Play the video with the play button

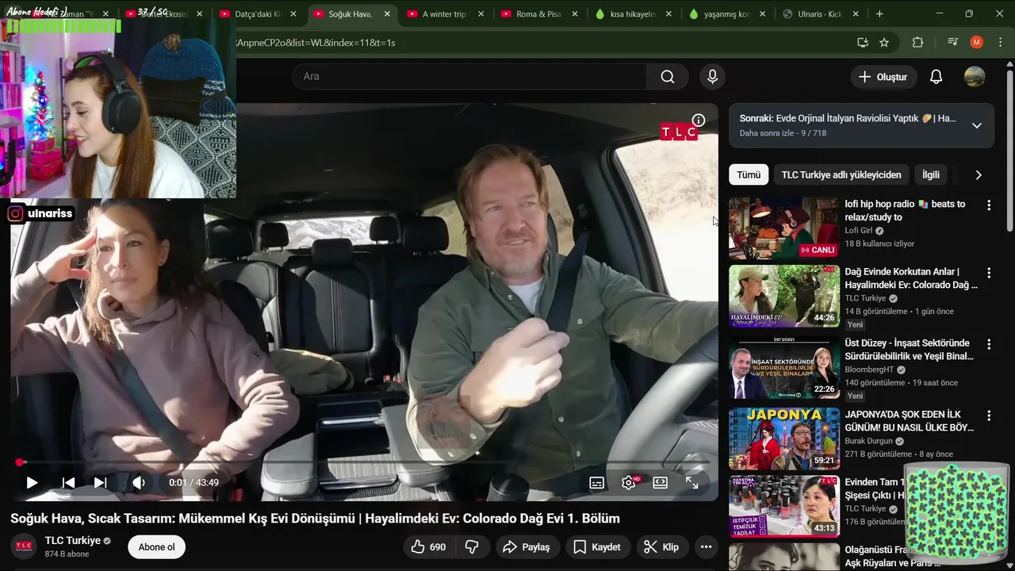click(32, 482)
